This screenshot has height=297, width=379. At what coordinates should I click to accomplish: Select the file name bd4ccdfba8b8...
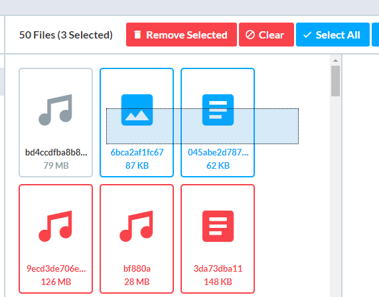point(56,153)
